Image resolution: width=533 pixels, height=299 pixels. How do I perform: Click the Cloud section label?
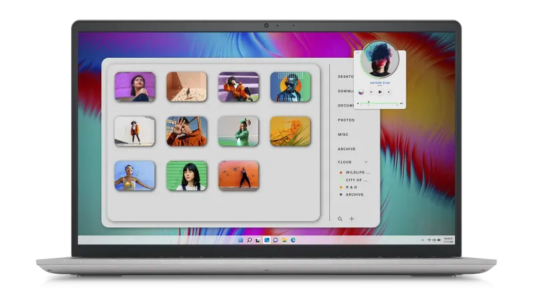click(x=344, y=162)
